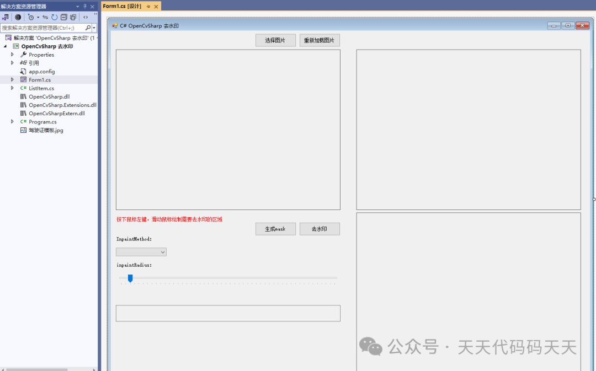Select the solution node 'OpenCvSharp 去水印'
Screen dimensions: 596x371
pyautogui.click(x=50, y=38)
